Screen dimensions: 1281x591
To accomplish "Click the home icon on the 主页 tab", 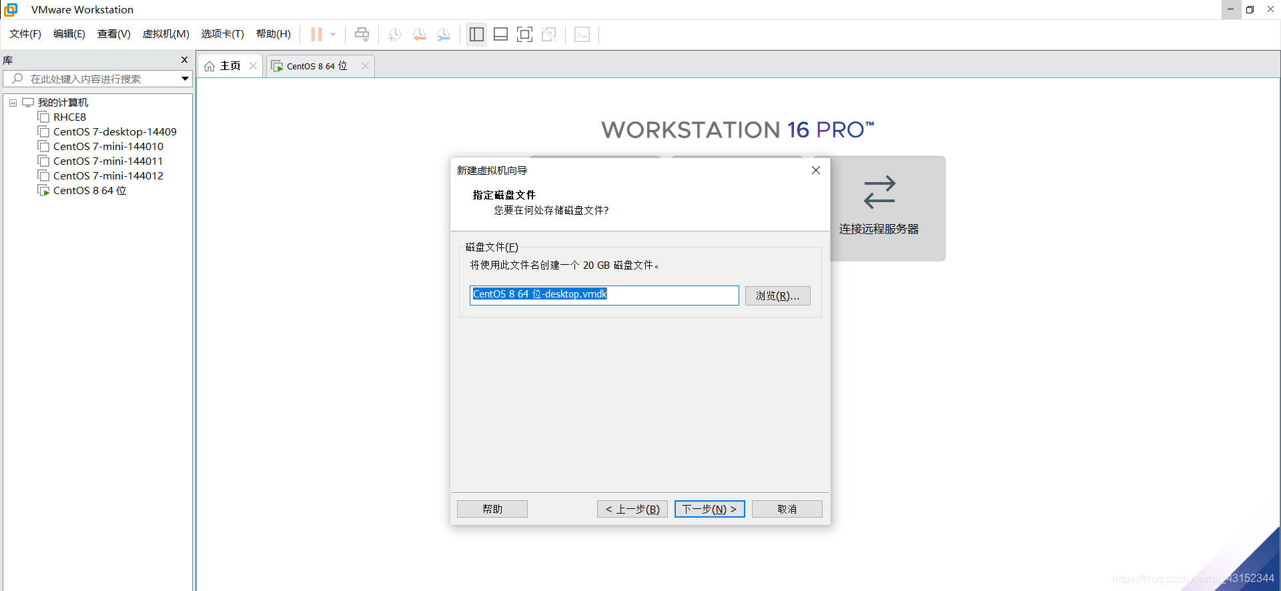I will click(x=209, y=66).
